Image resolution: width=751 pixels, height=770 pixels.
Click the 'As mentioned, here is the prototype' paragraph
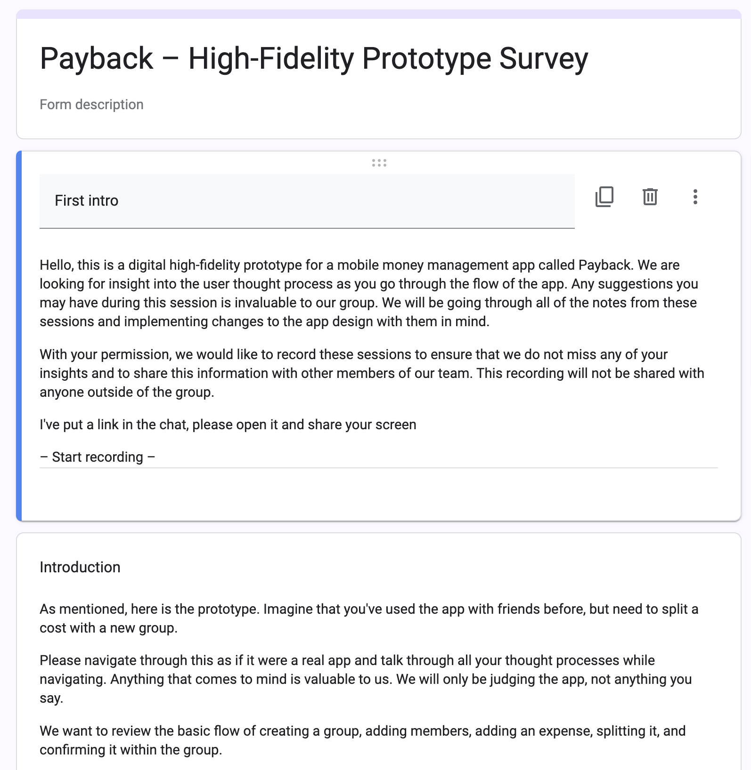coord(369,618)
